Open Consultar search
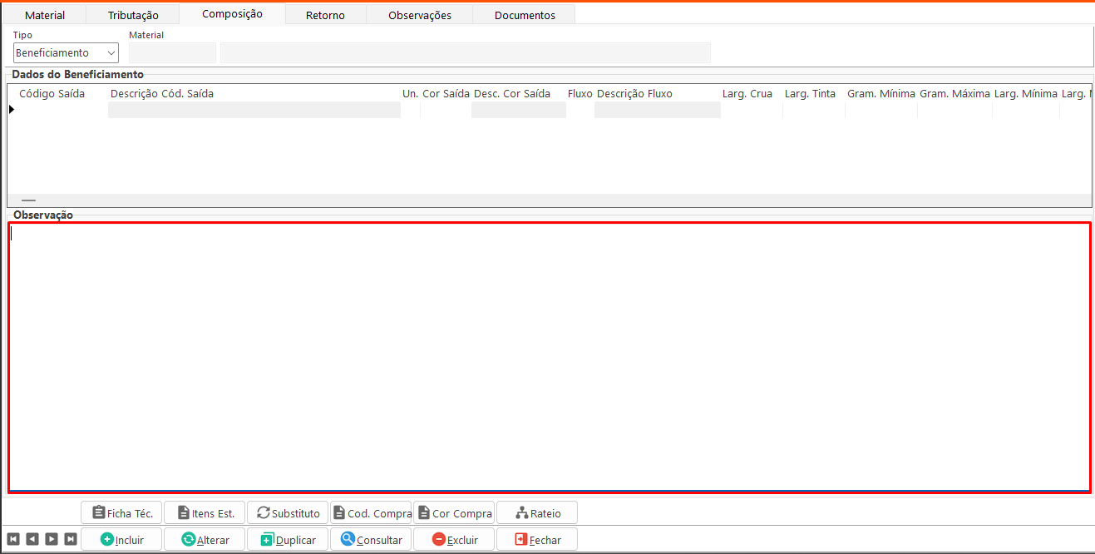The height and width of the screenshot is (554, 1095). pos(371,539)
